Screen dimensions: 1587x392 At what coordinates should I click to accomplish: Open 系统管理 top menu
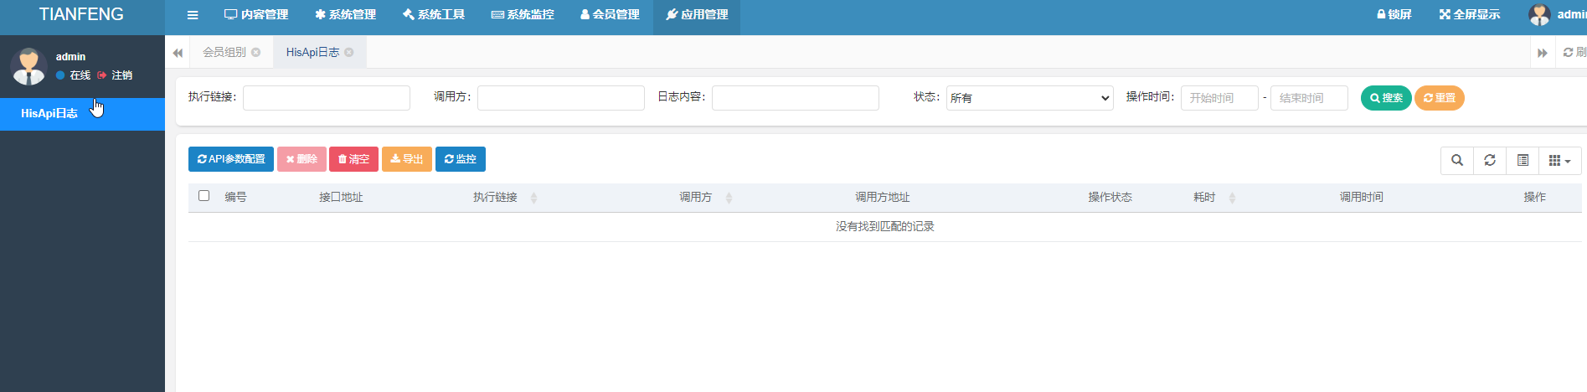(x=345, y=15)
